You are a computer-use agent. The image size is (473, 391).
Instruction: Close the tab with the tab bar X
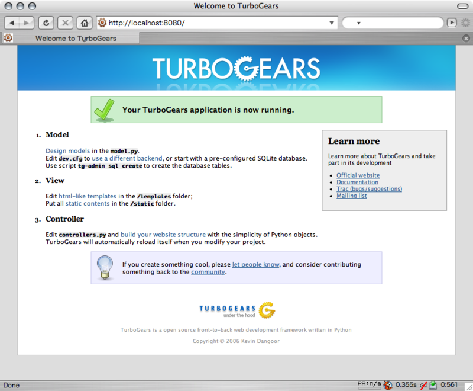point(466,38)
